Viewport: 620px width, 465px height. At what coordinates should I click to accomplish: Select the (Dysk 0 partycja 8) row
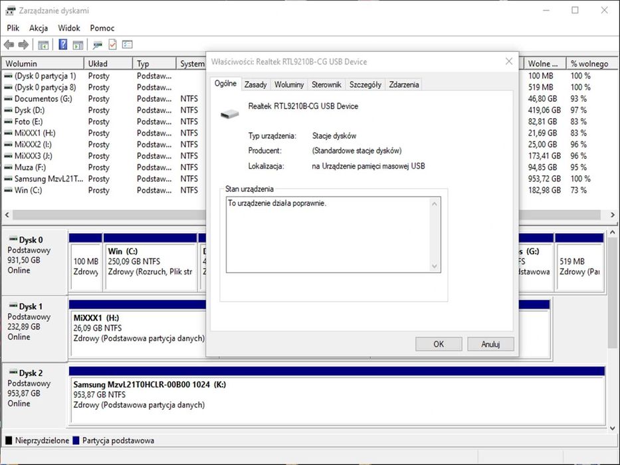[x=104, y=88]
